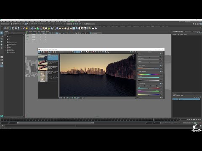The width and height of the screenshot is (202, 151).
Task: Choose the Move tool in Maya toolbox
Action: (2, 42)
